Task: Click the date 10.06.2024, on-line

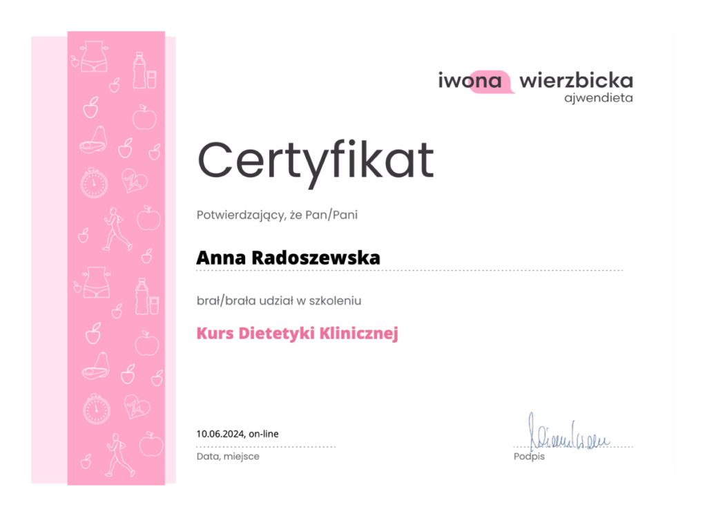Action: [238, 434]
